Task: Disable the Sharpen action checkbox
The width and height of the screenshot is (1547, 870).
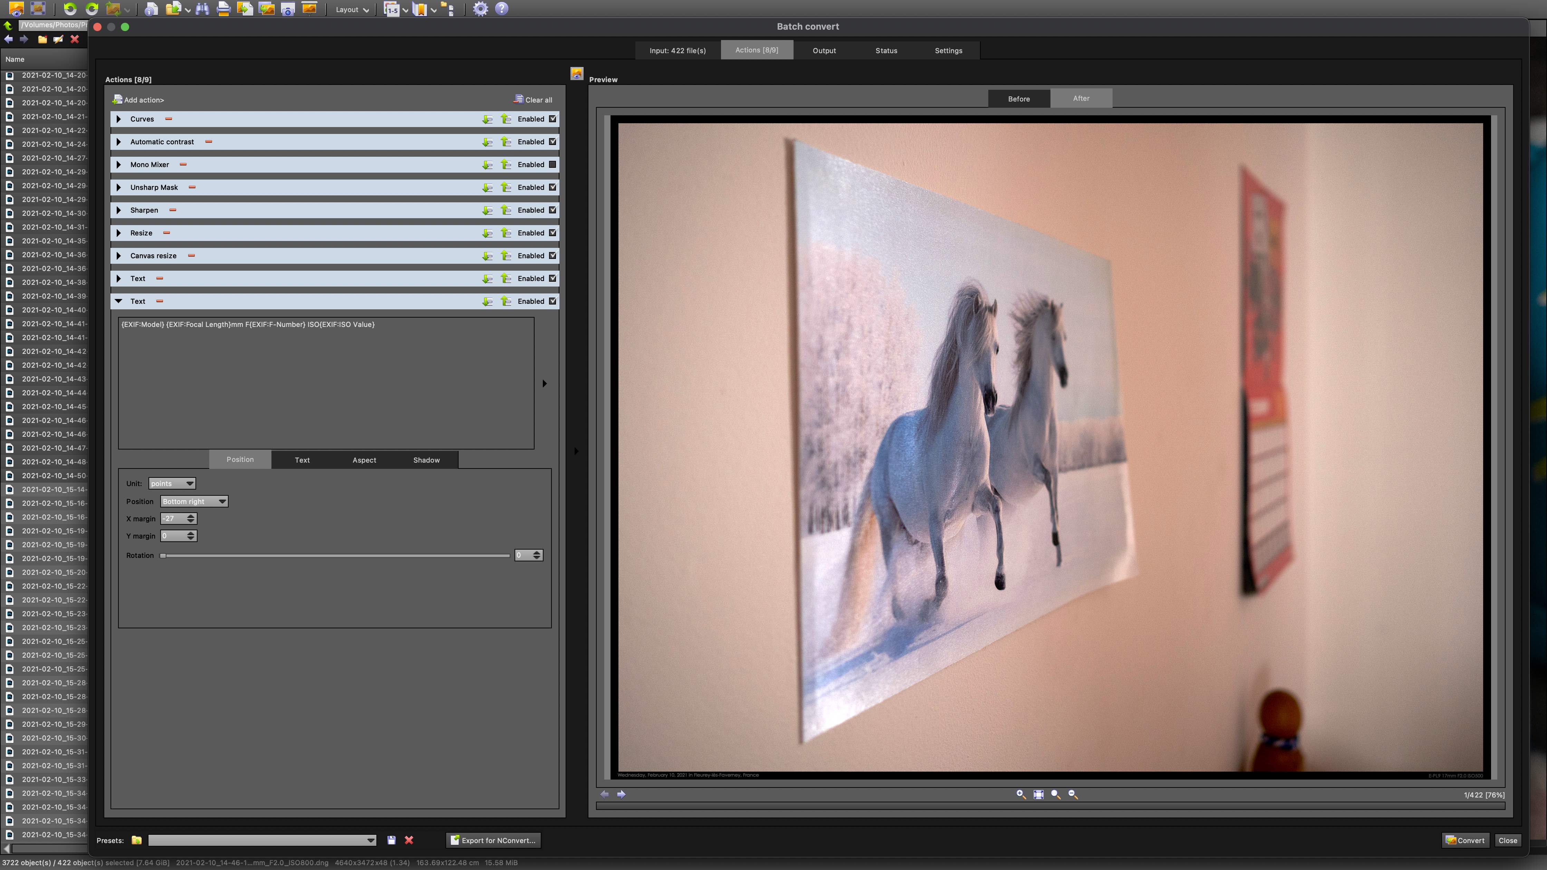Action: point(552,210)
